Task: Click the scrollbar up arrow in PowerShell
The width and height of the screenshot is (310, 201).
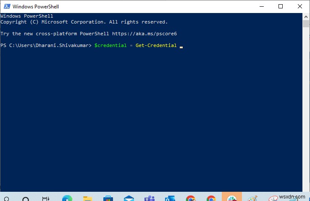Action: (306, 17)
